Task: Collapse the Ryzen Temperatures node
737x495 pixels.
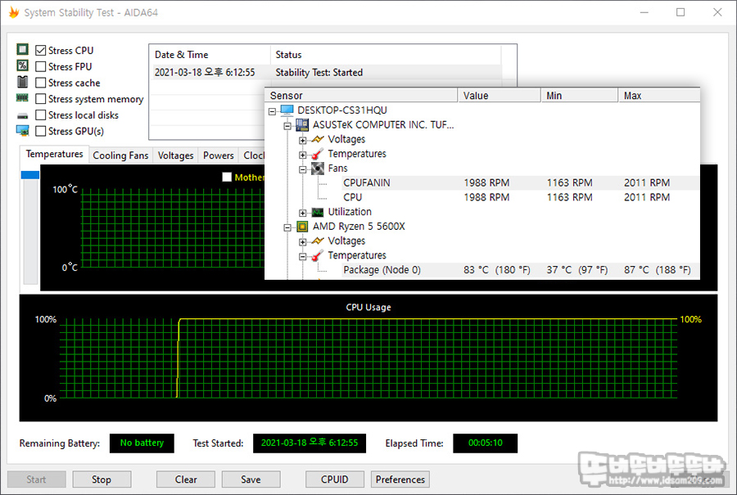Action: click(303, 257)
